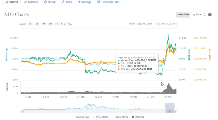Click the green price point marker
This screenshot has height=120, width=218.
(x=161, y=75)
